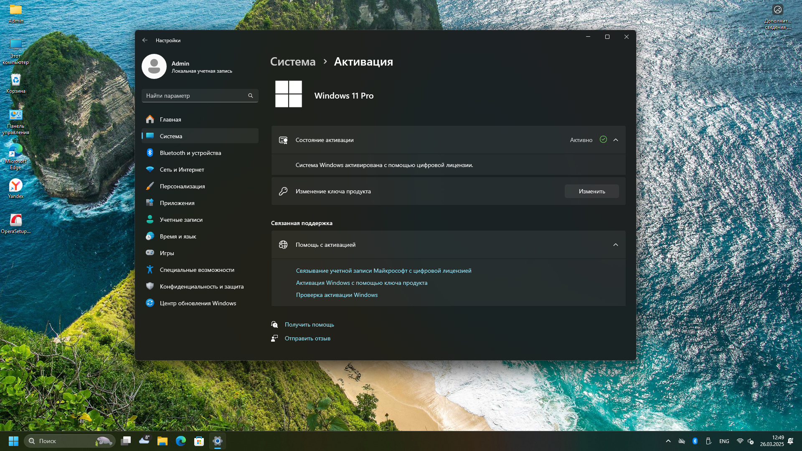Click the ENG language indicator in the tray
Screen dimensions: 802x451
tap(724, 441)
